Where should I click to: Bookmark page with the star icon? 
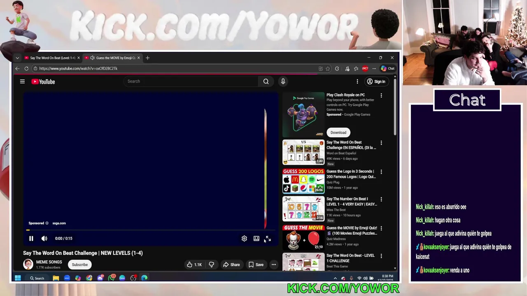[328, 69]
